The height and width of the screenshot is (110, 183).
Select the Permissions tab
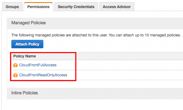pyautogui.click(x=38, y=7)
